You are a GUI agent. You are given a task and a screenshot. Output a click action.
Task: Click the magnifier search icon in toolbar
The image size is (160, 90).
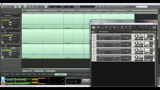click(96, 7)
